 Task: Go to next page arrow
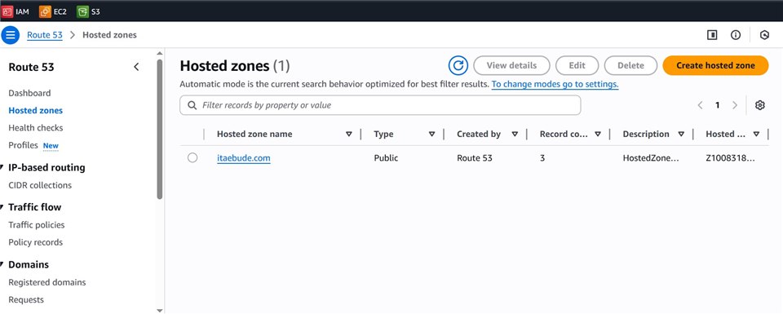735,105
